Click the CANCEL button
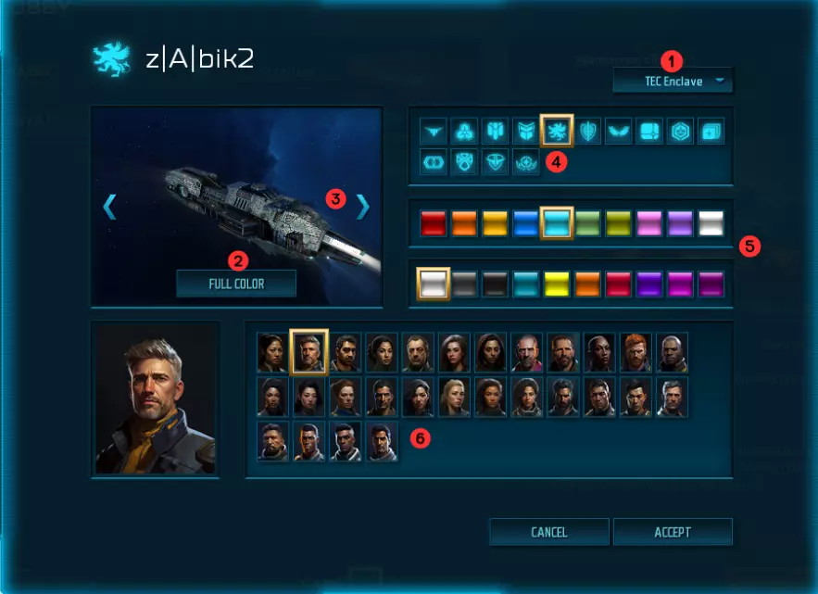Screen dimensions: 818x594 [x=548, y=532]
